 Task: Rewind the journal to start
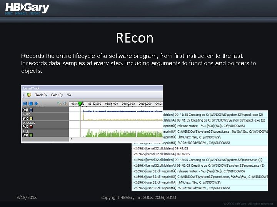25,103
